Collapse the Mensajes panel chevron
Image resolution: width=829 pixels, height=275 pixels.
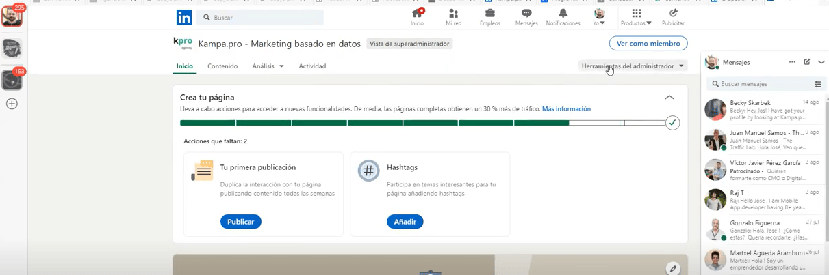click(x=821, y=62)
